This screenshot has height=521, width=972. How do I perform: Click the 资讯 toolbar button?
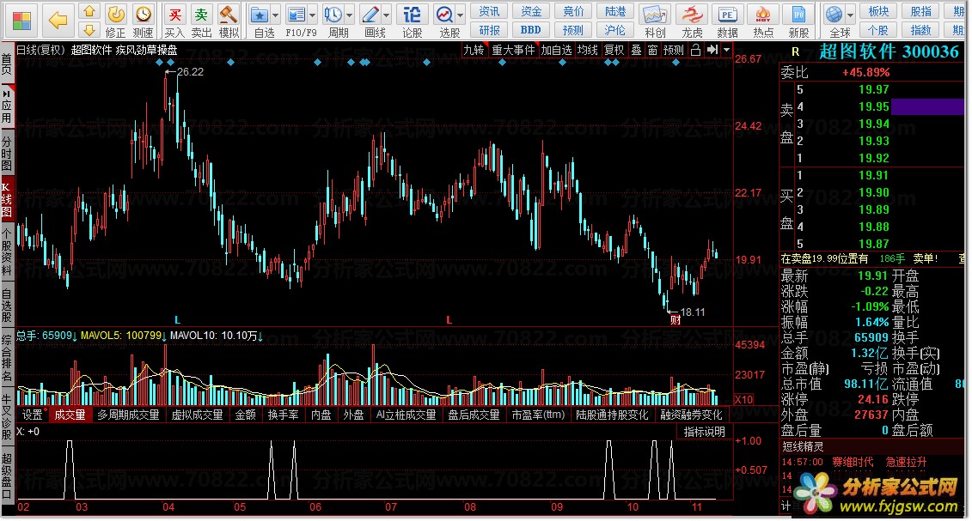tap(489, 11)
